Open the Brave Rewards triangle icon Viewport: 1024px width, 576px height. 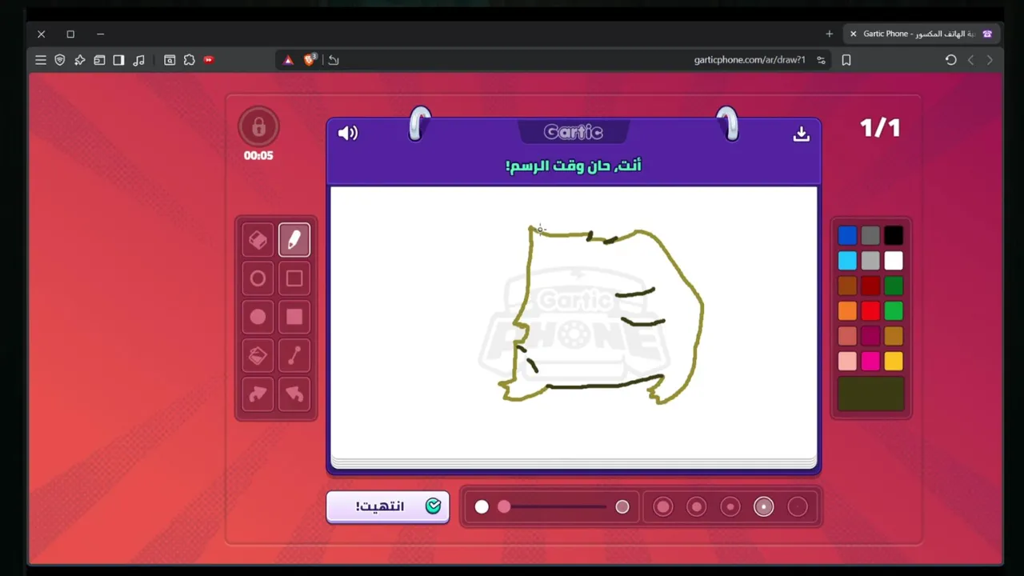tap(288, 60)
